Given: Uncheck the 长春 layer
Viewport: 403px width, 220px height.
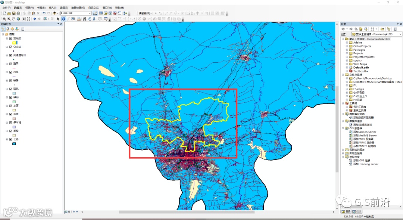Looking at the screenshot, I should (x=10, y=139).
